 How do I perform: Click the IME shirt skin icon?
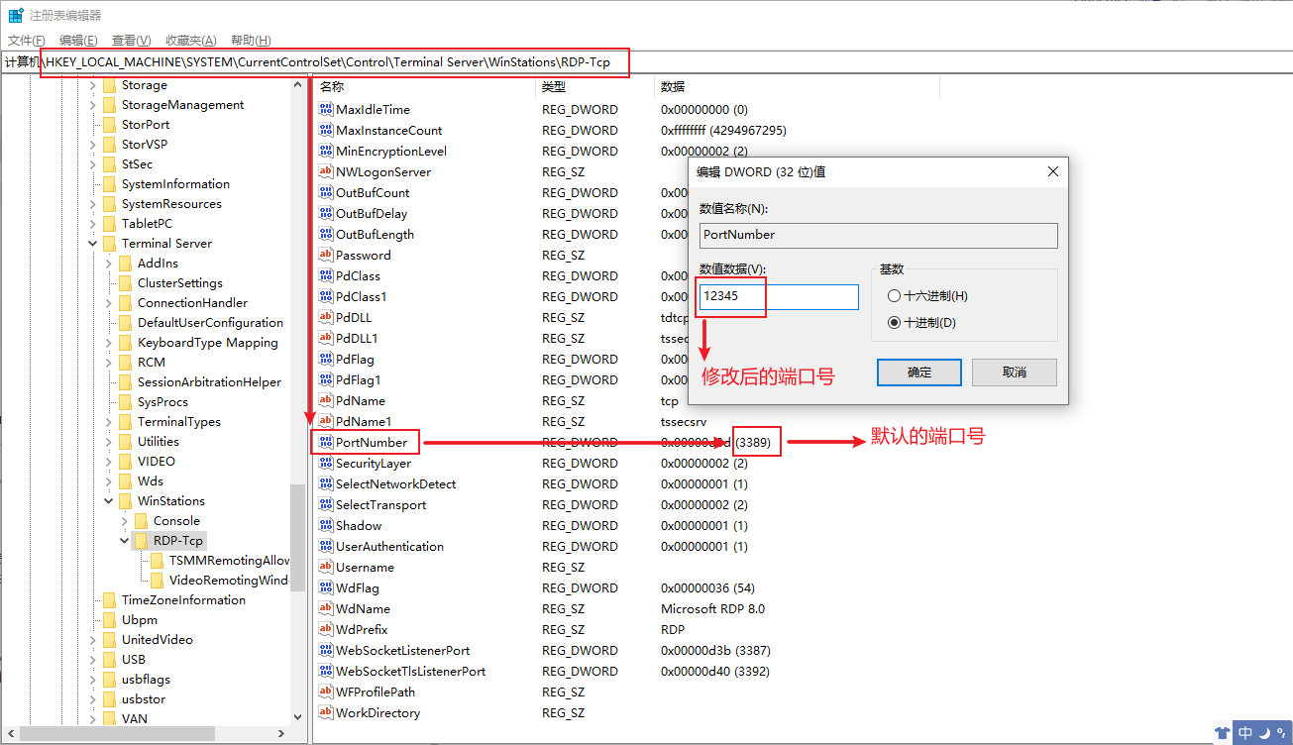pos(1224,733)
